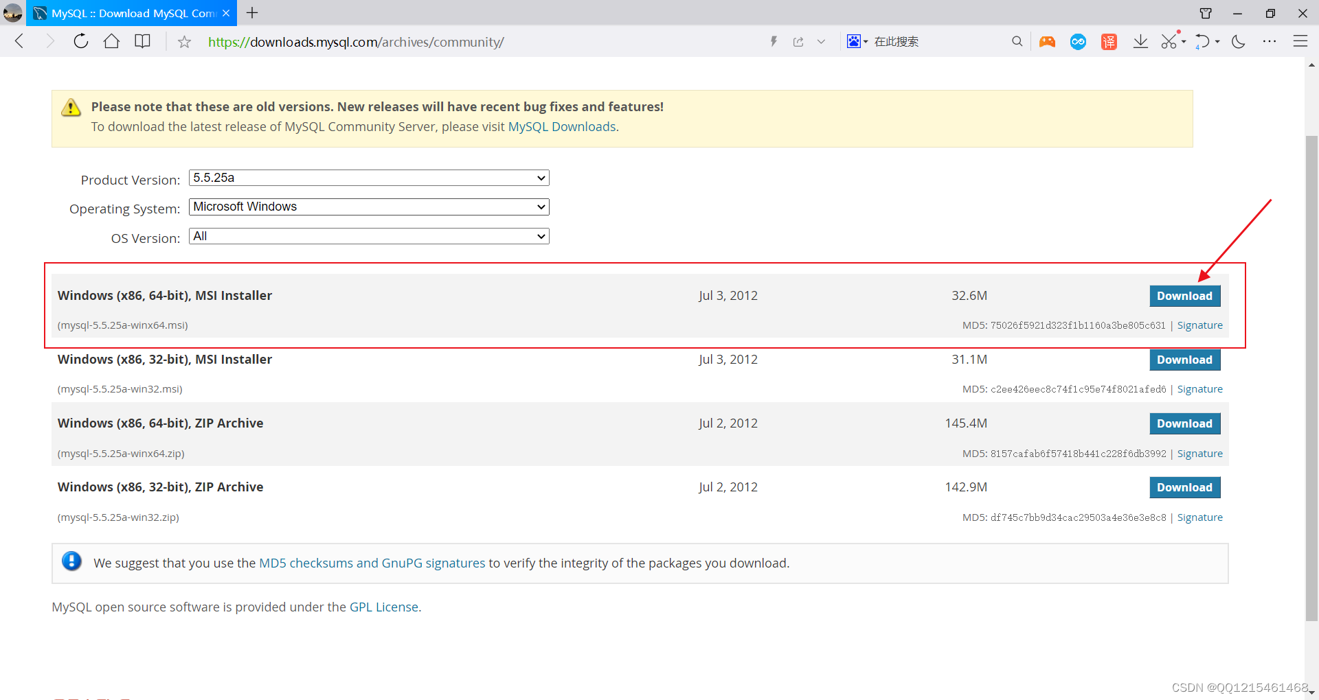Click the search magnifier icon in toolbar

[1017, 41]
